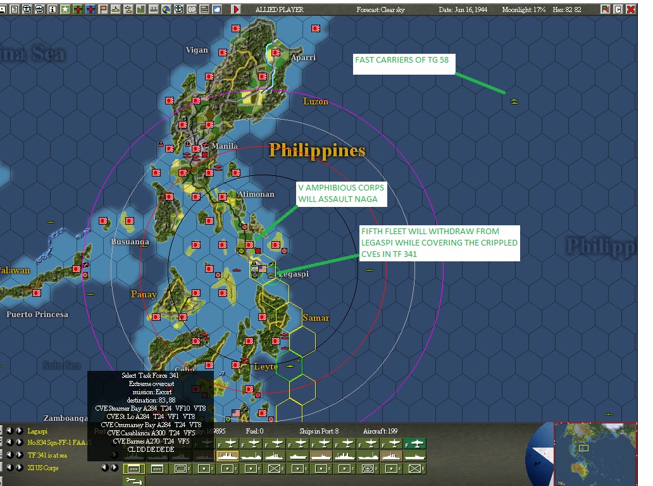Click the green star toolbar icon
The image size is (653, 486).
click(x=65, y=9)
